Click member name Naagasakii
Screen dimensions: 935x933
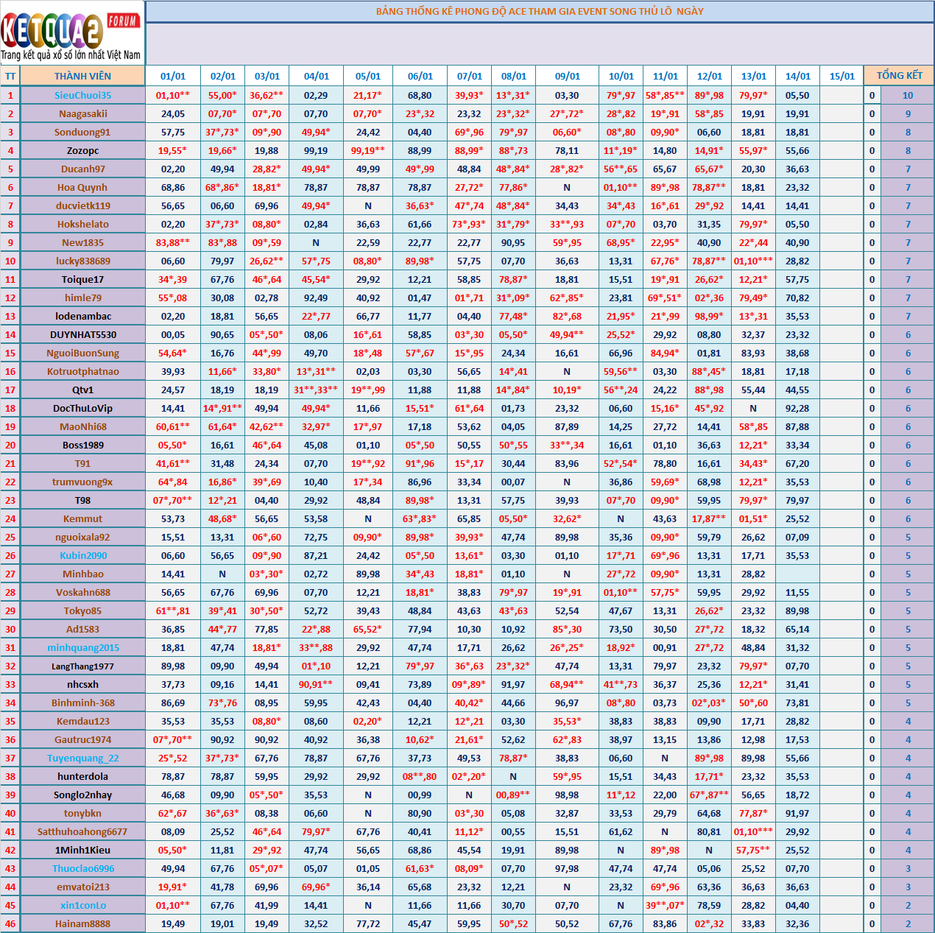coord(82,113)
